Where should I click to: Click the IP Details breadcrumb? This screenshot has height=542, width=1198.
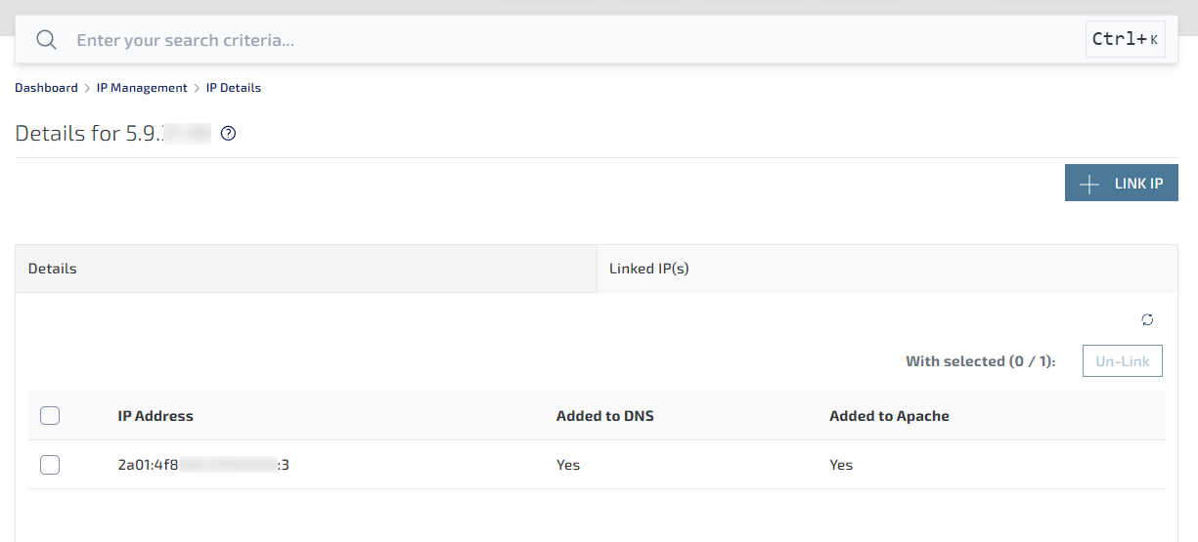(234, 88)
